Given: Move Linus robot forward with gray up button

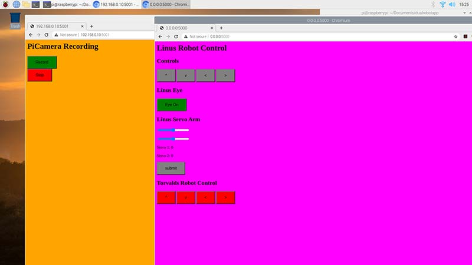Looking at the screenshot, I should (x=166, y=75).
